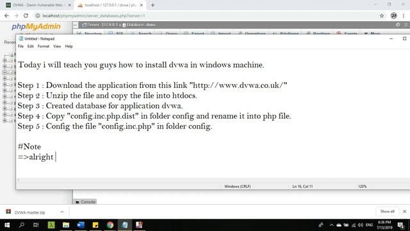The image size is (410, 231).
Task: Select the localhost phpMyAdmin browser tab
Action: pos(110,5)
